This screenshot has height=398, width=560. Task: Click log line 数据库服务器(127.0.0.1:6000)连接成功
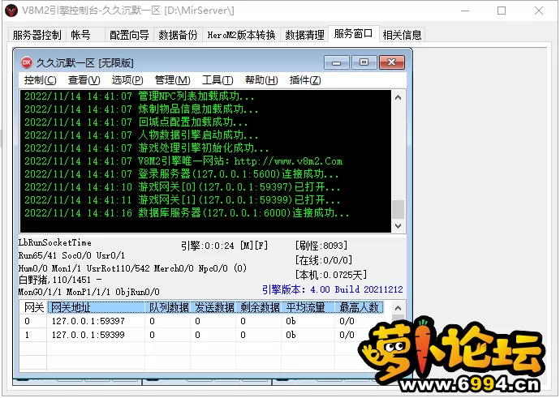187,213
